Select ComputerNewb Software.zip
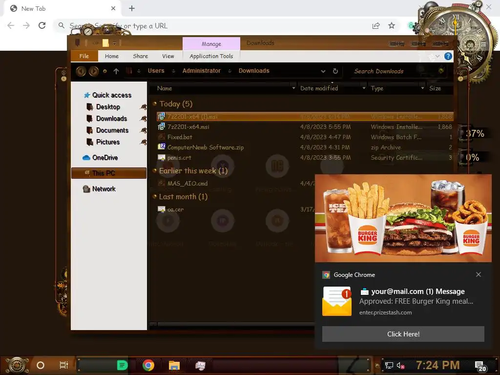The width and height of the screenshot is (500, 375). tap(305, 147)
